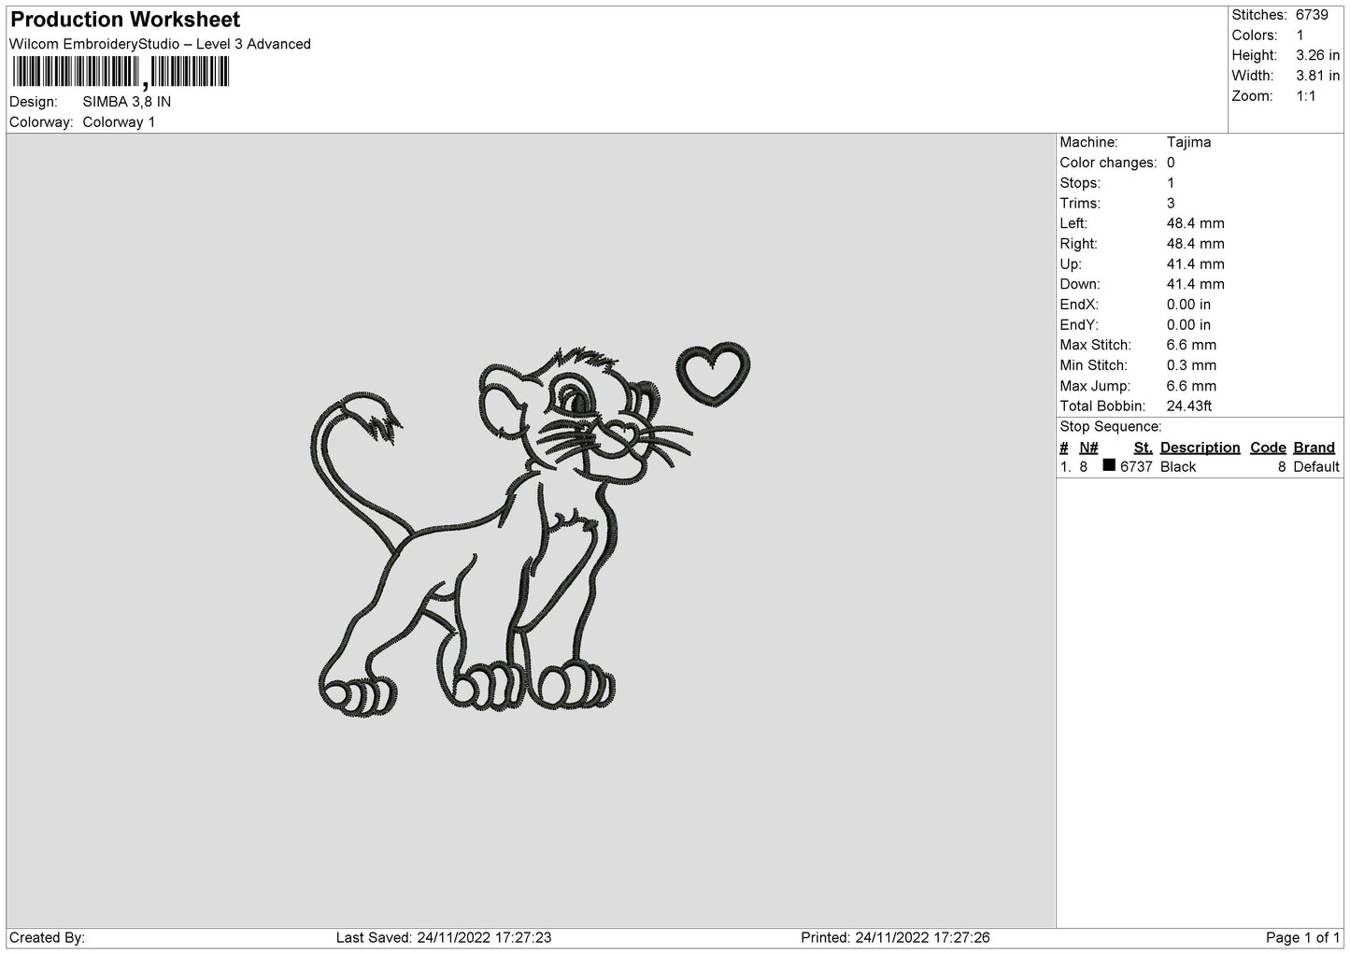Click the Color changes value 0
Image resolution: width=1350 pixels, height=954 pixels.
point(1171,163)
